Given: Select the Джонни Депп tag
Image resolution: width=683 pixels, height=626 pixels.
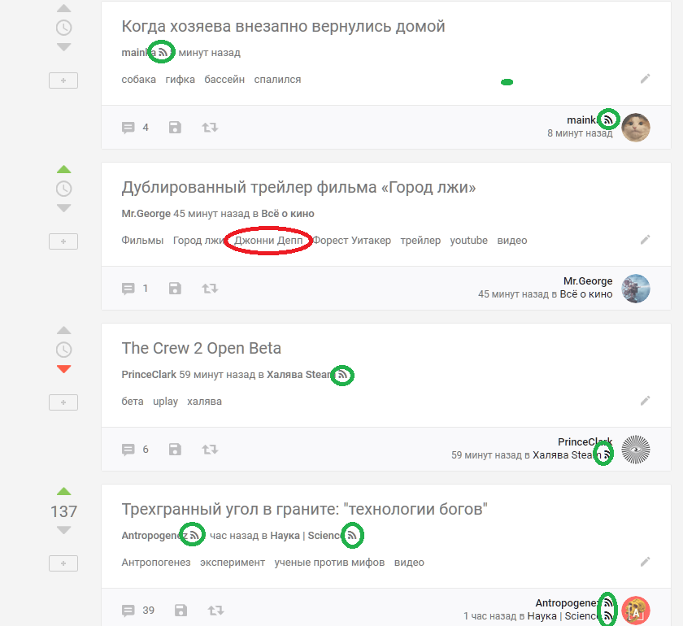Looking at the screenshot, I should pos(268,241).
